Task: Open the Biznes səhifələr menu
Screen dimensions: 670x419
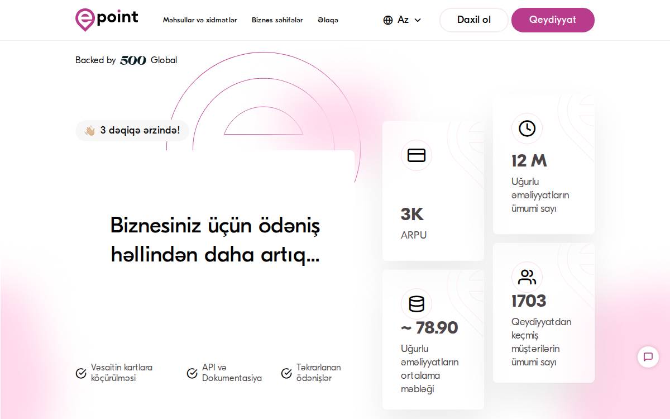Action: 277,20
